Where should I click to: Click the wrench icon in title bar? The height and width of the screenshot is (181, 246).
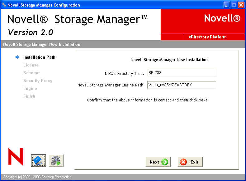coord(4,5)
